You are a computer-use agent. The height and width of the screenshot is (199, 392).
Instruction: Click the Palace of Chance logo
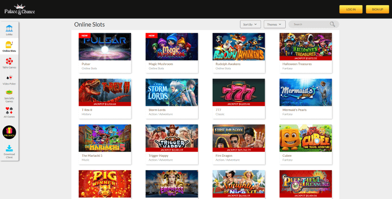point(20,10)
